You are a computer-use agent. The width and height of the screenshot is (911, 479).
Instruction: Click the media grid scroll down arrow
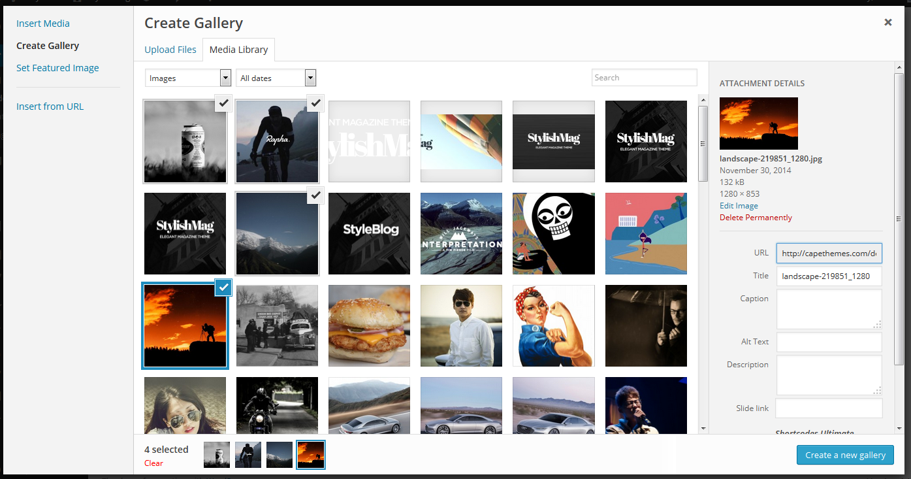click(x=703, y=428)
